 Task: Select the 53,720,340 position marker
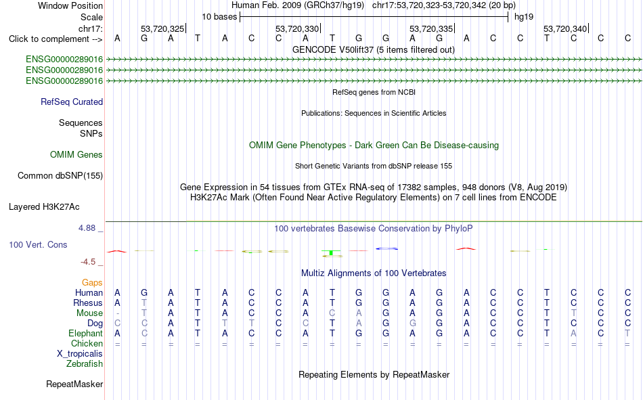[x=565, y=28]
